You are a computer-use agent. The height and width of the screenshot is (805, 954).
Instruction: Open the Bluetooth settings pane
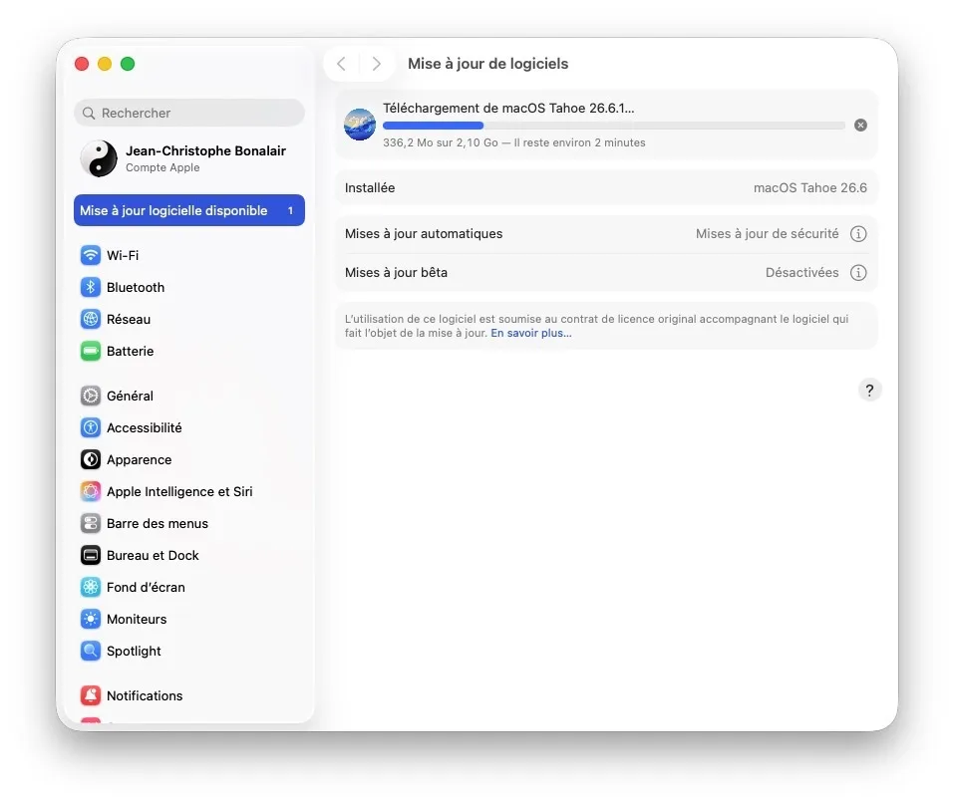pos(189,287)
